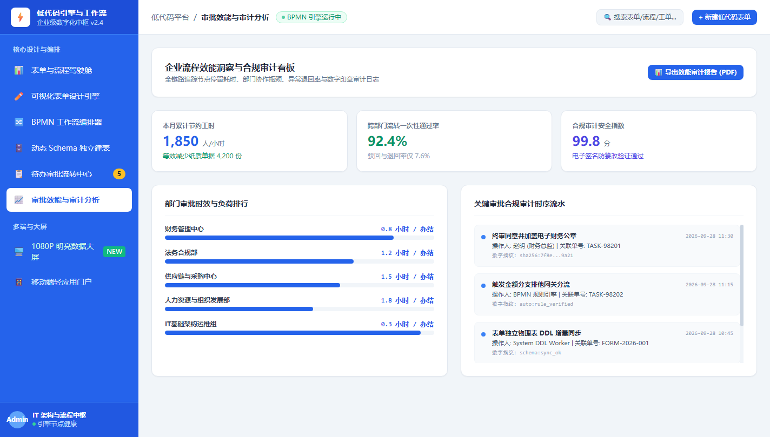Click the 人力资源与组织发展部 progress bar
The width and height of the screenshot is (770, 437).
pos(300,309)
